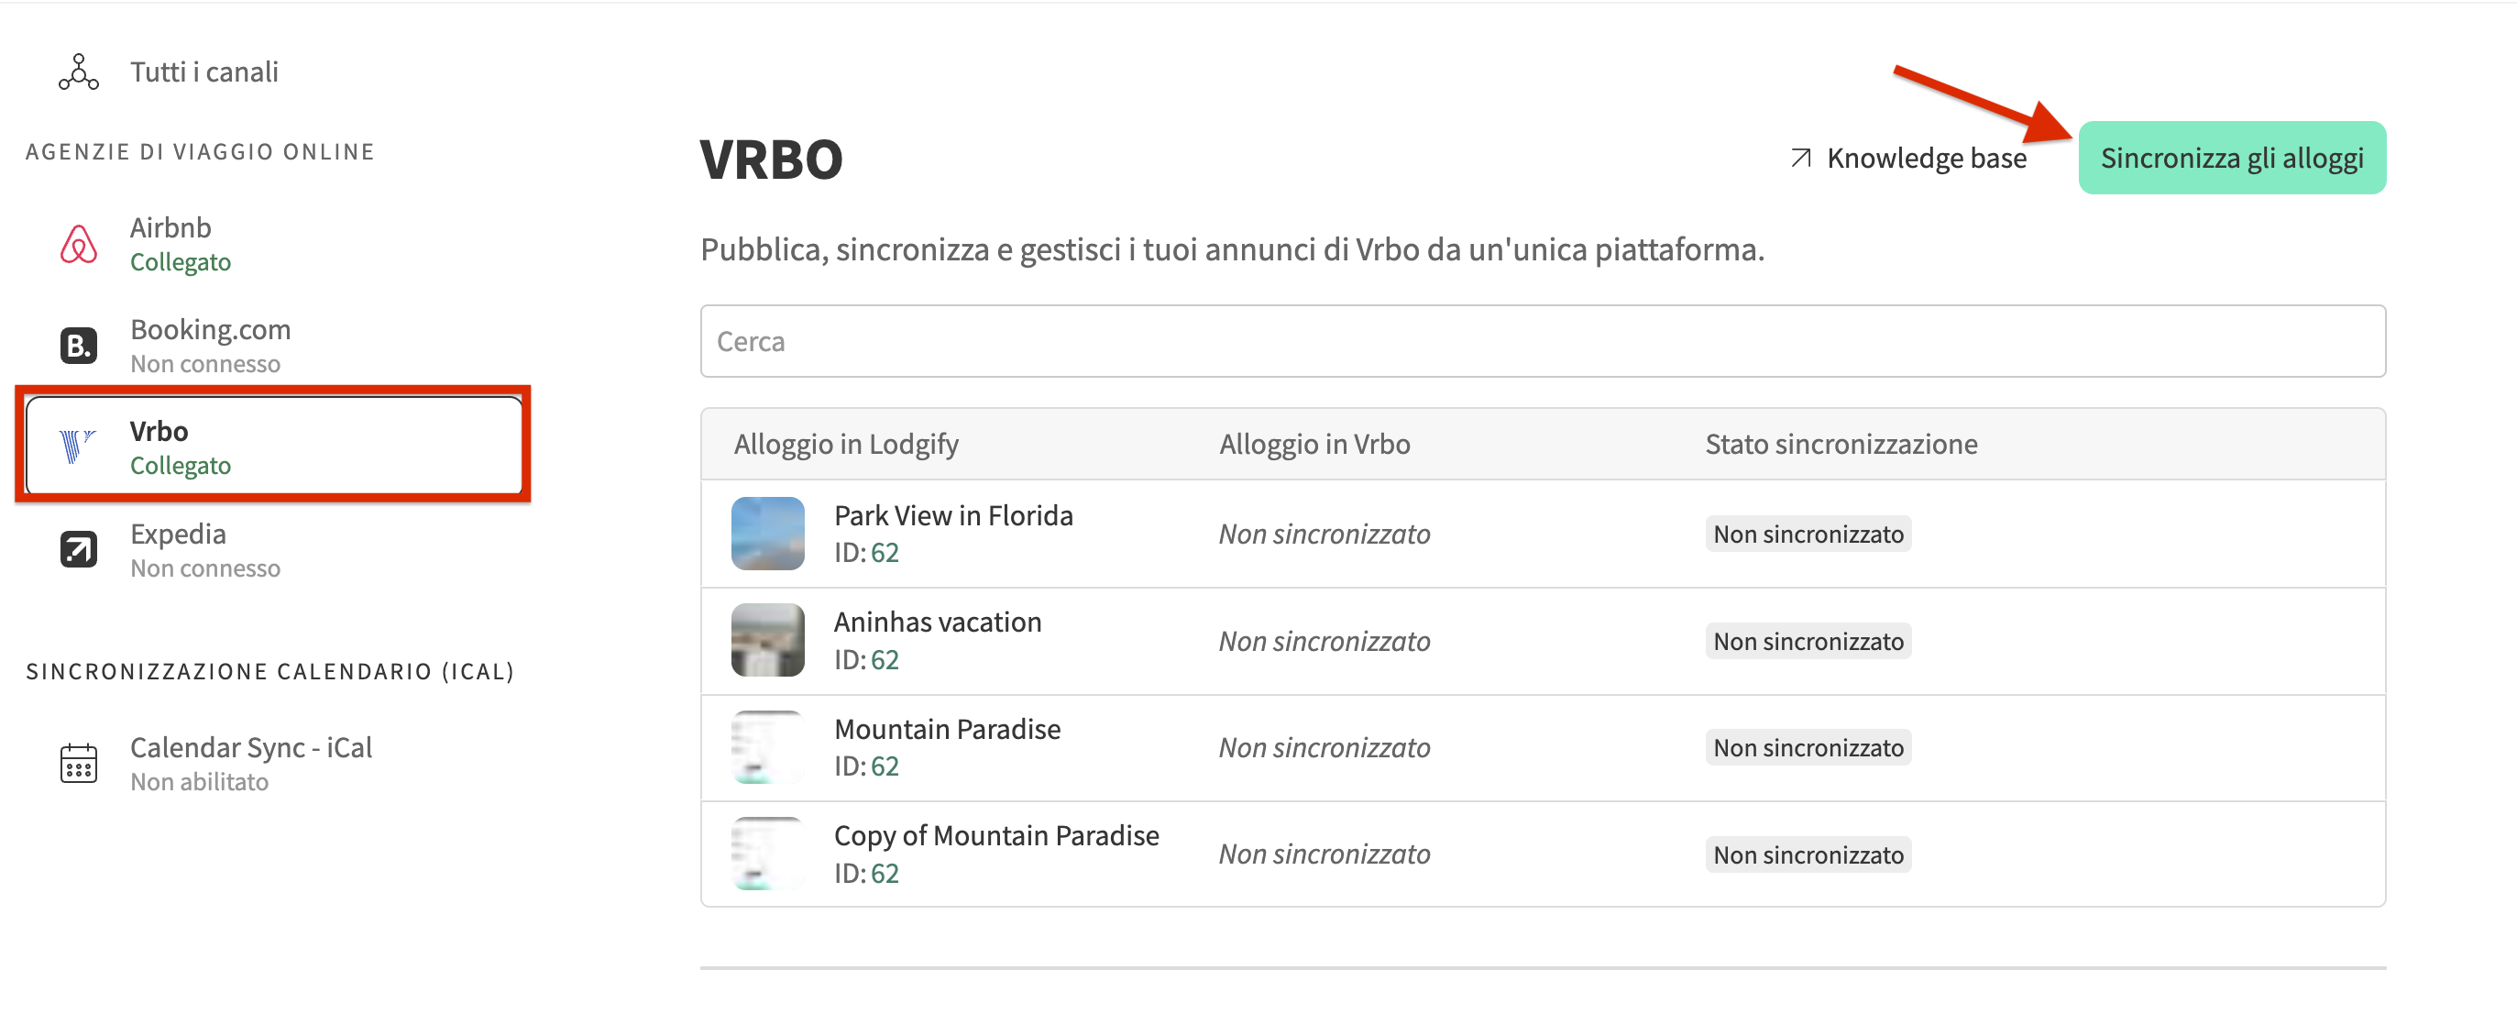Open the Tutti i canali menu item
2517x1014 pixels.
pos(203,72)
